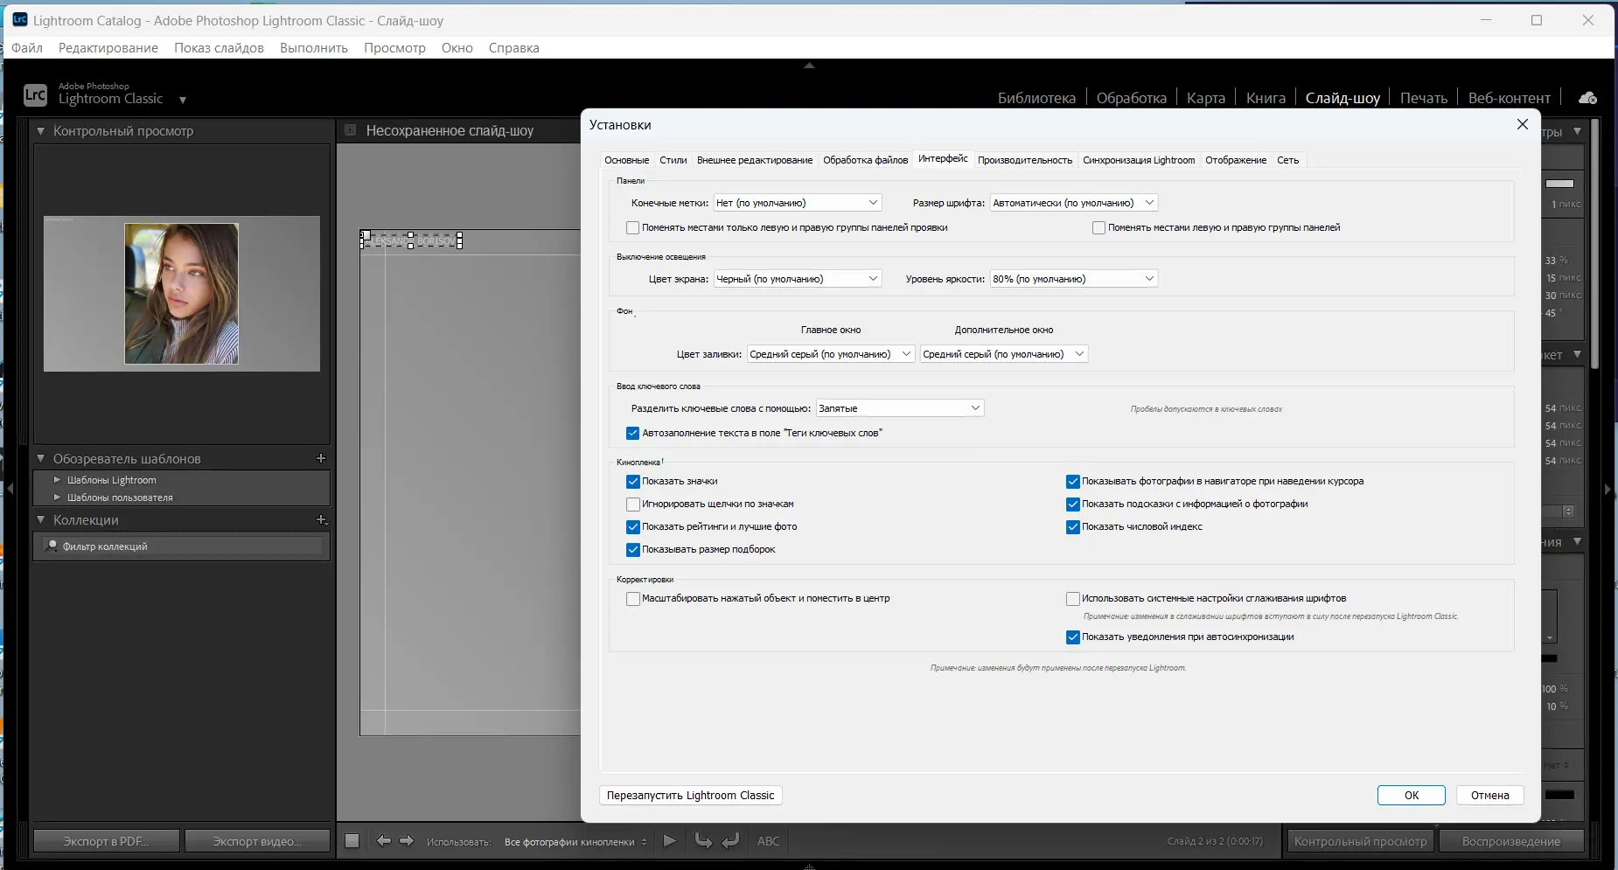Viewport: 1618px width, 870px height.
Task: Go to the next slide arrow
Action: [407, 841]
